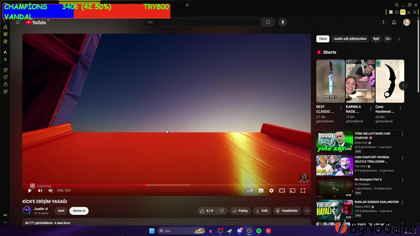Open the yellow chick extension icon
The image size is (420, 236).
(403, 12)
